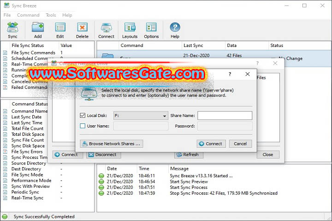Select the Dest Directory row
The image size is (332, 221).
(48, 169)
